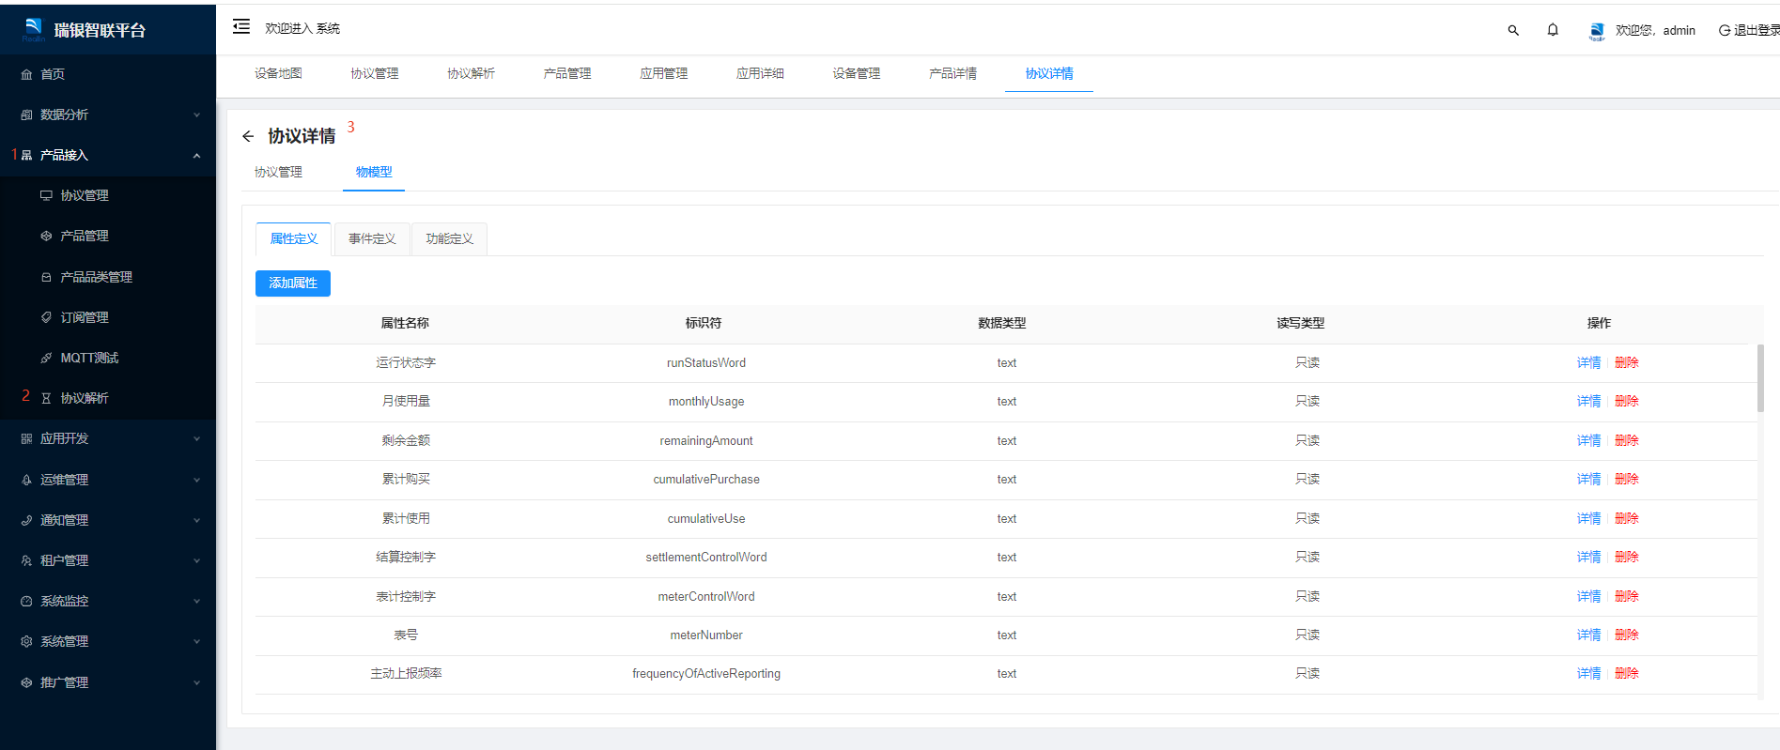The image size is (1780, 750).
Task: Expand the 推广管理 menu chevron
Action: pyautogui.click(x=196, y=682)
